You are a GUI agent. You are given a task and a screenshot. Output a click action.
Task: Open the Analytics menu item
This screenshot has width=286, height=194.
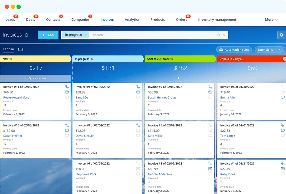click(x=132, y=19)
